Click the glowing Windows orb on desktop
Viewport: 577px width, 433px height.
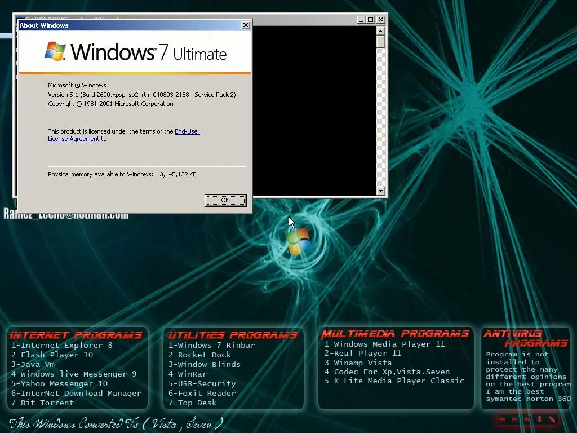(x=299, y=241)
